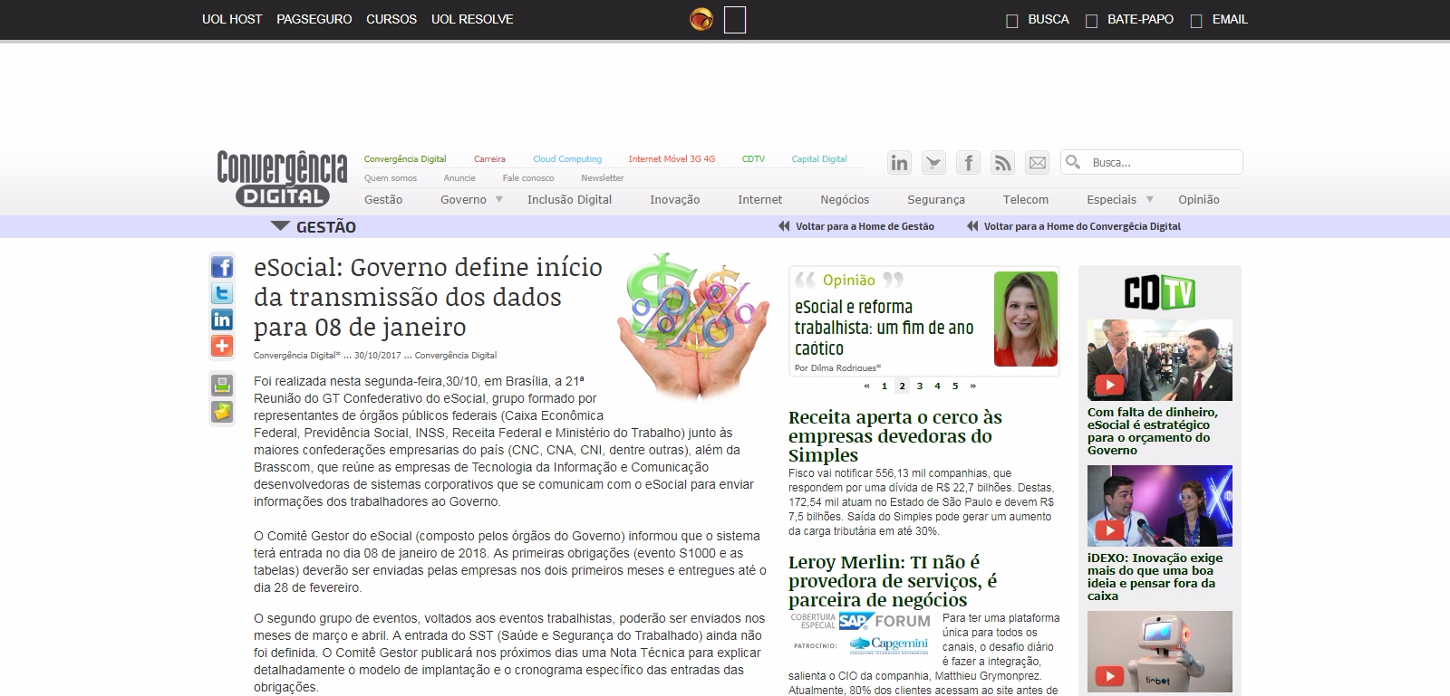The height and width of the screenshot is (696, 1450).
Task: Toggle the Gestão section triangle
Action: click(x=280, y=226)
